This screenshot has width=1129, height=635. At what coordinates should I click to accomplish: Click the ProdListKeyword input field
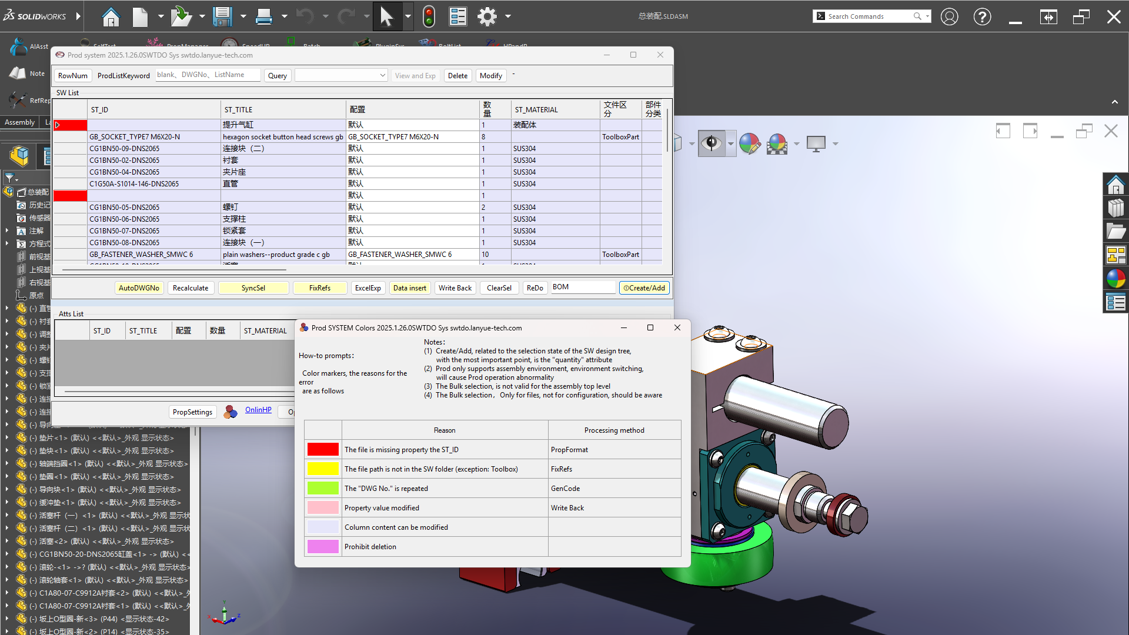(208, 75)
